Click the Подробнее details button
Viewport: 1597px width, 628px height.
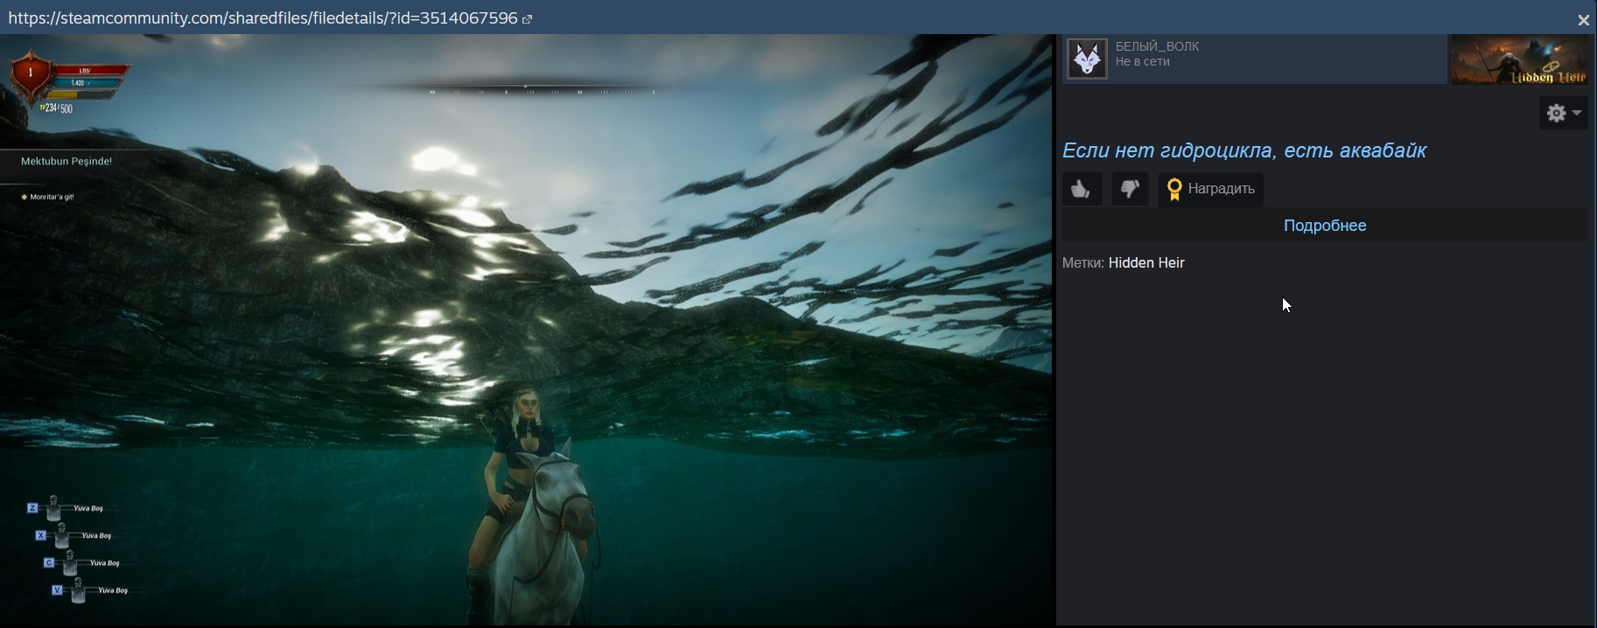click(x=1325, y=226)
